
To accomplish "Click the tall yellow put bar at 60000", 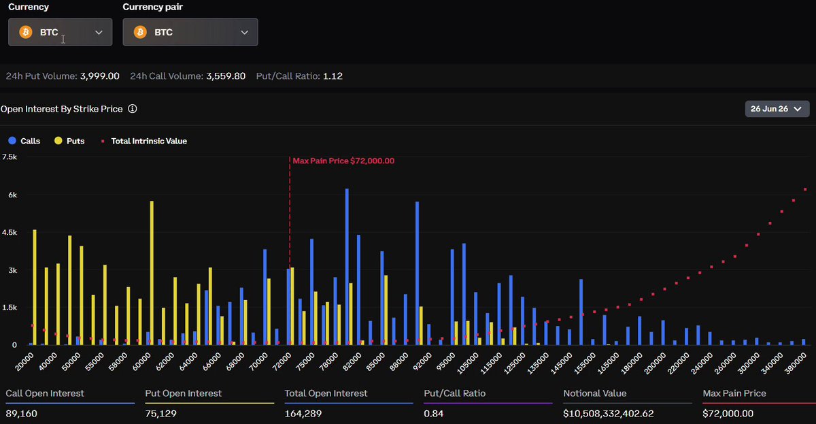I will pyautogui.click(x=152, y=273).
